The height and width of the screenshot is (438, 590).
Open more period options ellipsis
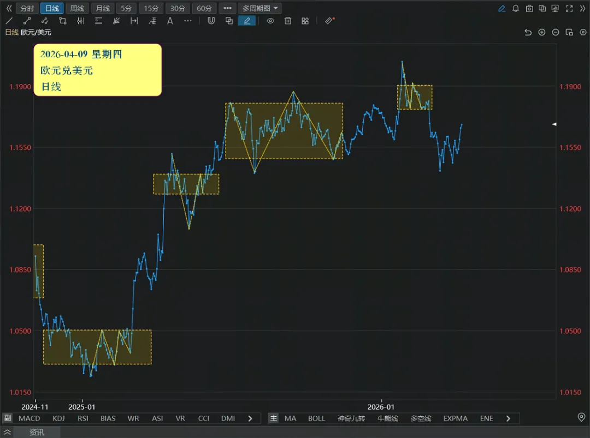[228, 8]
